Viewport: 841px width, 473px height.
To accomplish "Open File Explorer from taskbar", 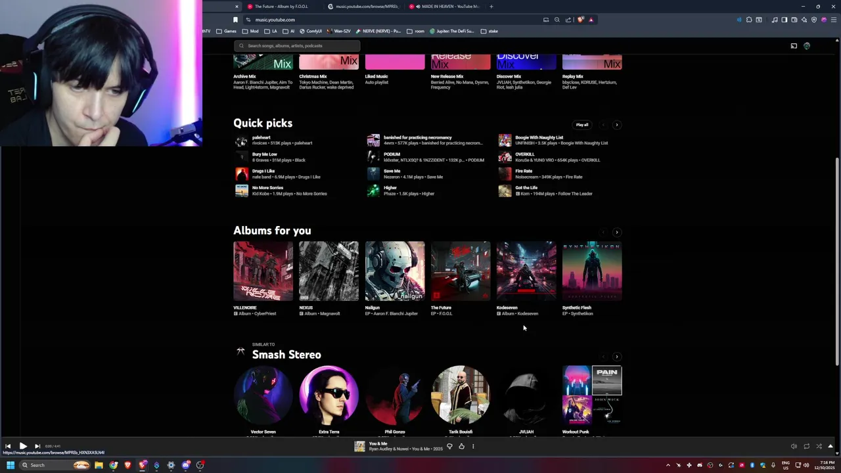I will [x=99, y=465].
